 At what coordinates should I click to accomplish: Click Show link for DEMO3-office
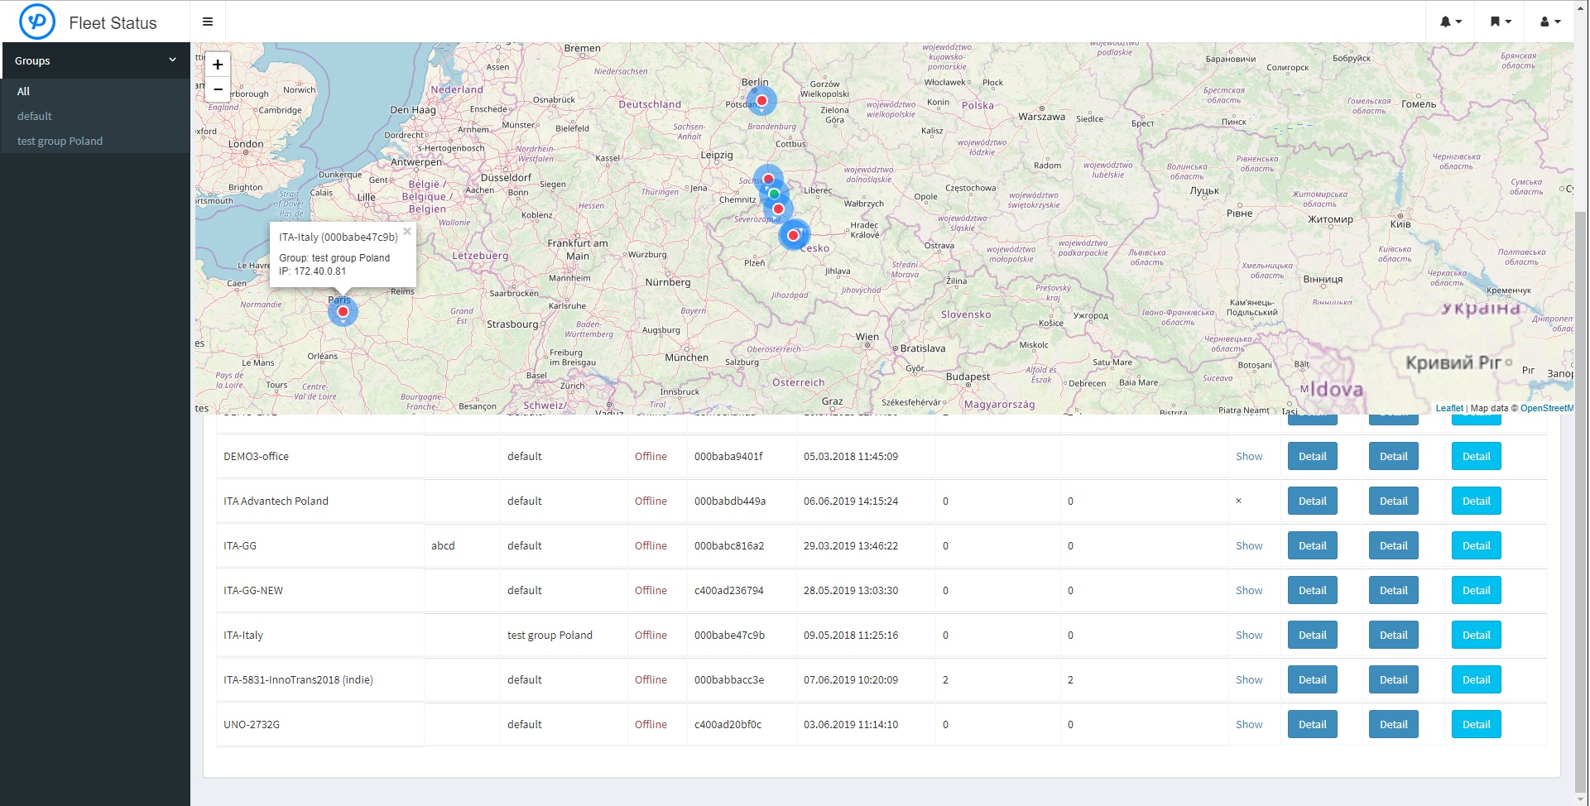click(x=1249, y=456)
